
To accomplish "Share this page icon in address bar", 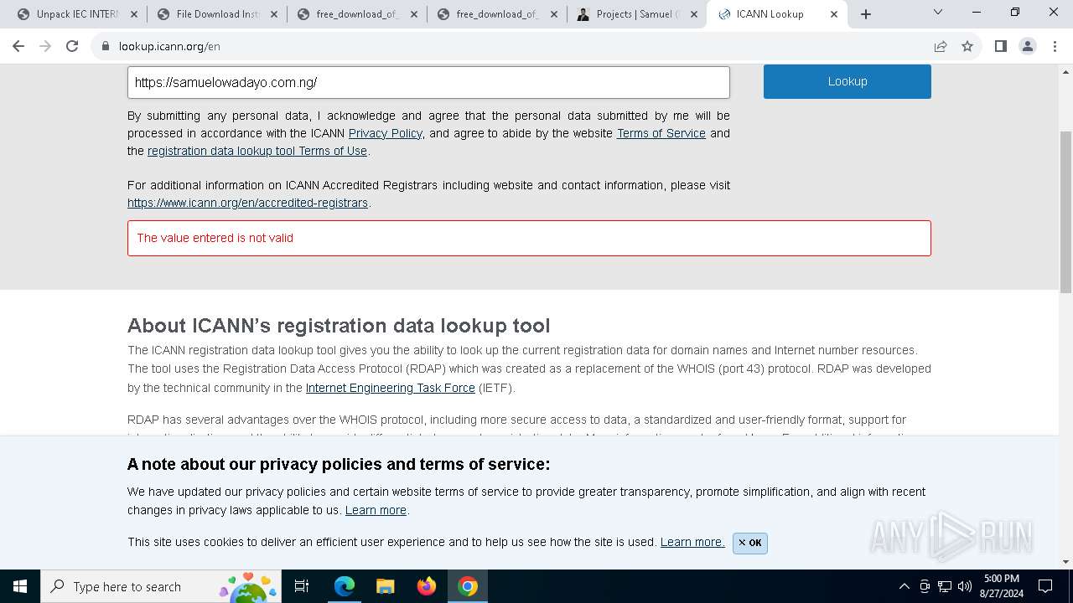I will click(x=941, y=46).
